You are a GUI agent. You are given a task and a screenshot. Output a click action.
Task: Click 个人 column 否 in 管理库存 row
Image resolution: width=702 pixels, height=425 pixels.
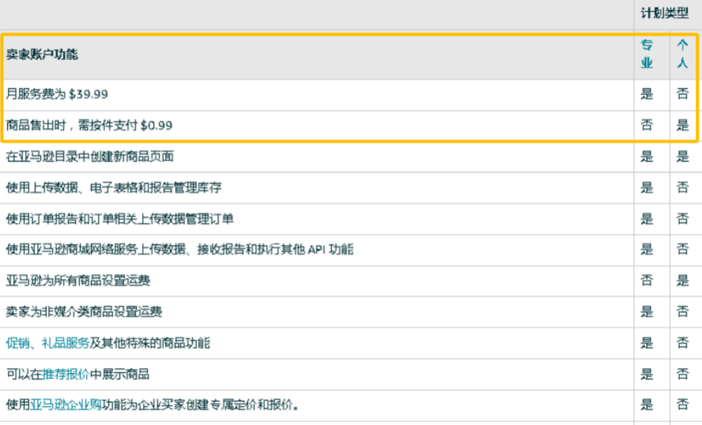point(682,187)
